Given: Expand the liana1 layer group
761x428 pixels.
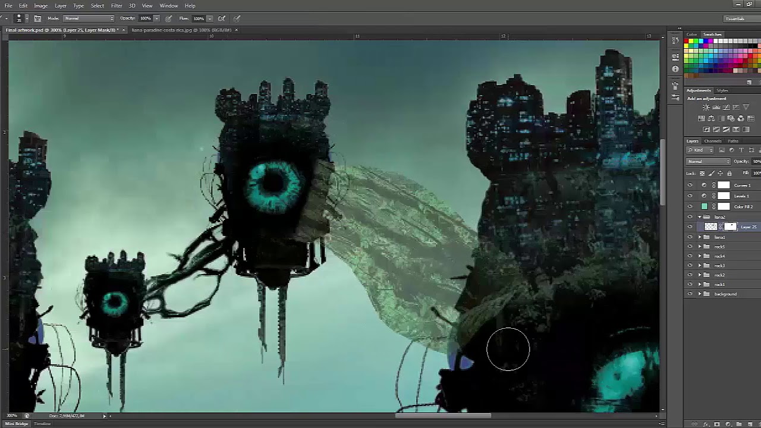Looking at the screenshot, I should click(x=700, y=237).
